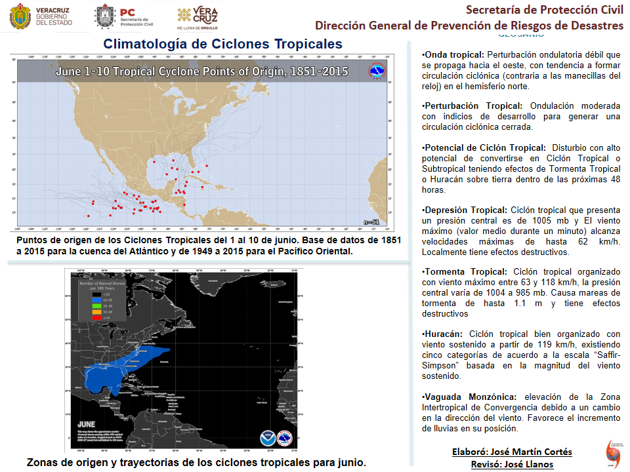The width and height of the screenshot is (630, 472).
Task: Click the green '30-49' legend swatch
Action: (x=96, y=306)
